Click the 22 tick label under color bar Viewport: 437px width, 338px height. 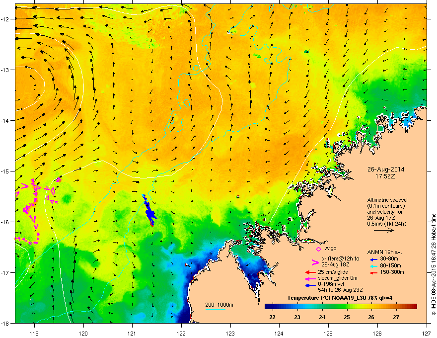[272, 317]
